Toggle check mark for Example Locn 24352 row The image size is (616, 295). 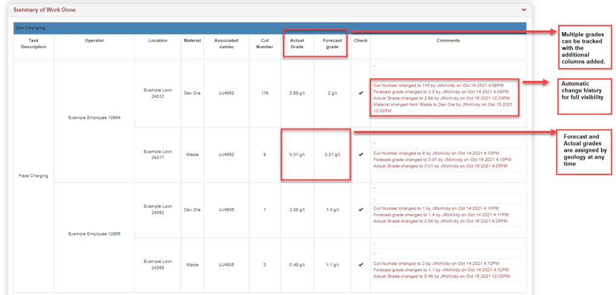click(x=360, y=210)
